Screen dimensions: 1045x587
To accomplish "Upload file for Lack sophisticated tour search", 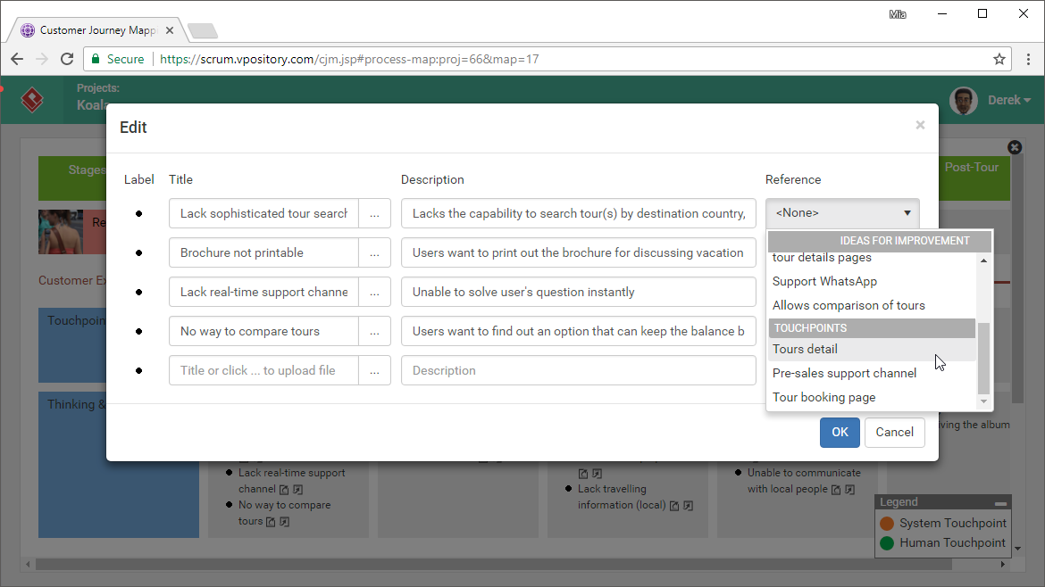I will click(x=374, y=213).
